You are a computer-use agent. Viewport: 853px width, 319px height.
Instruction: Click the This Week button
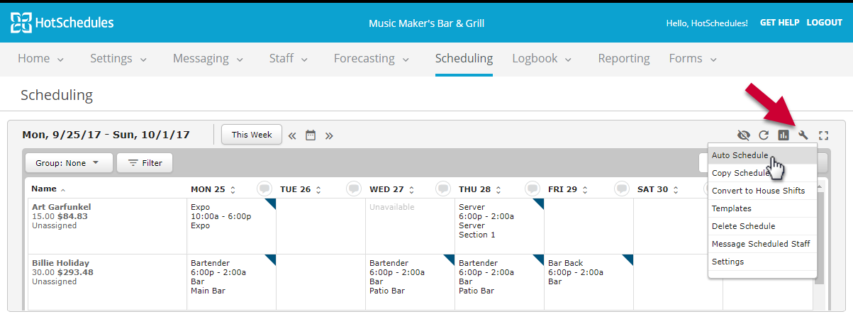pyautogui.click(x=252, y=135)
